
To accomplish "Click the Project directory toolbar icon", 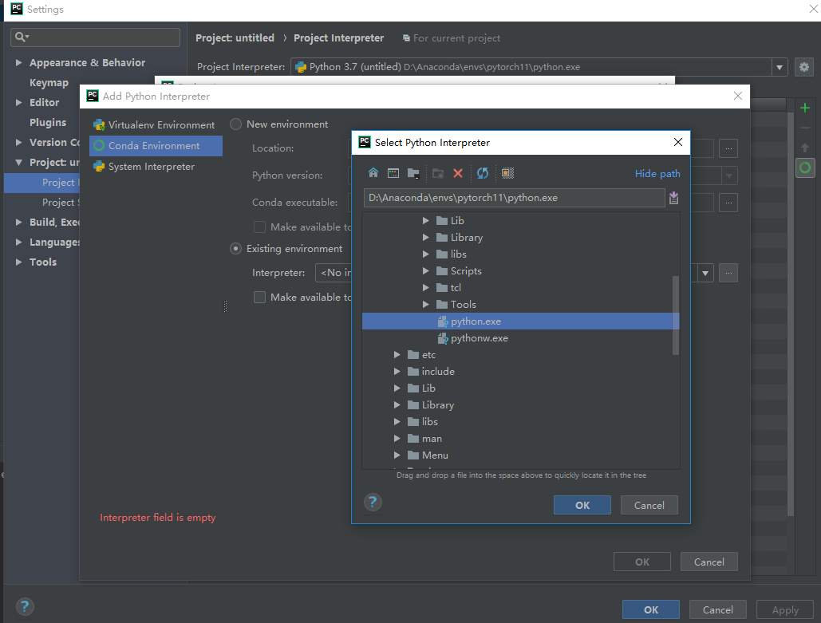I will tap(413, 173).
